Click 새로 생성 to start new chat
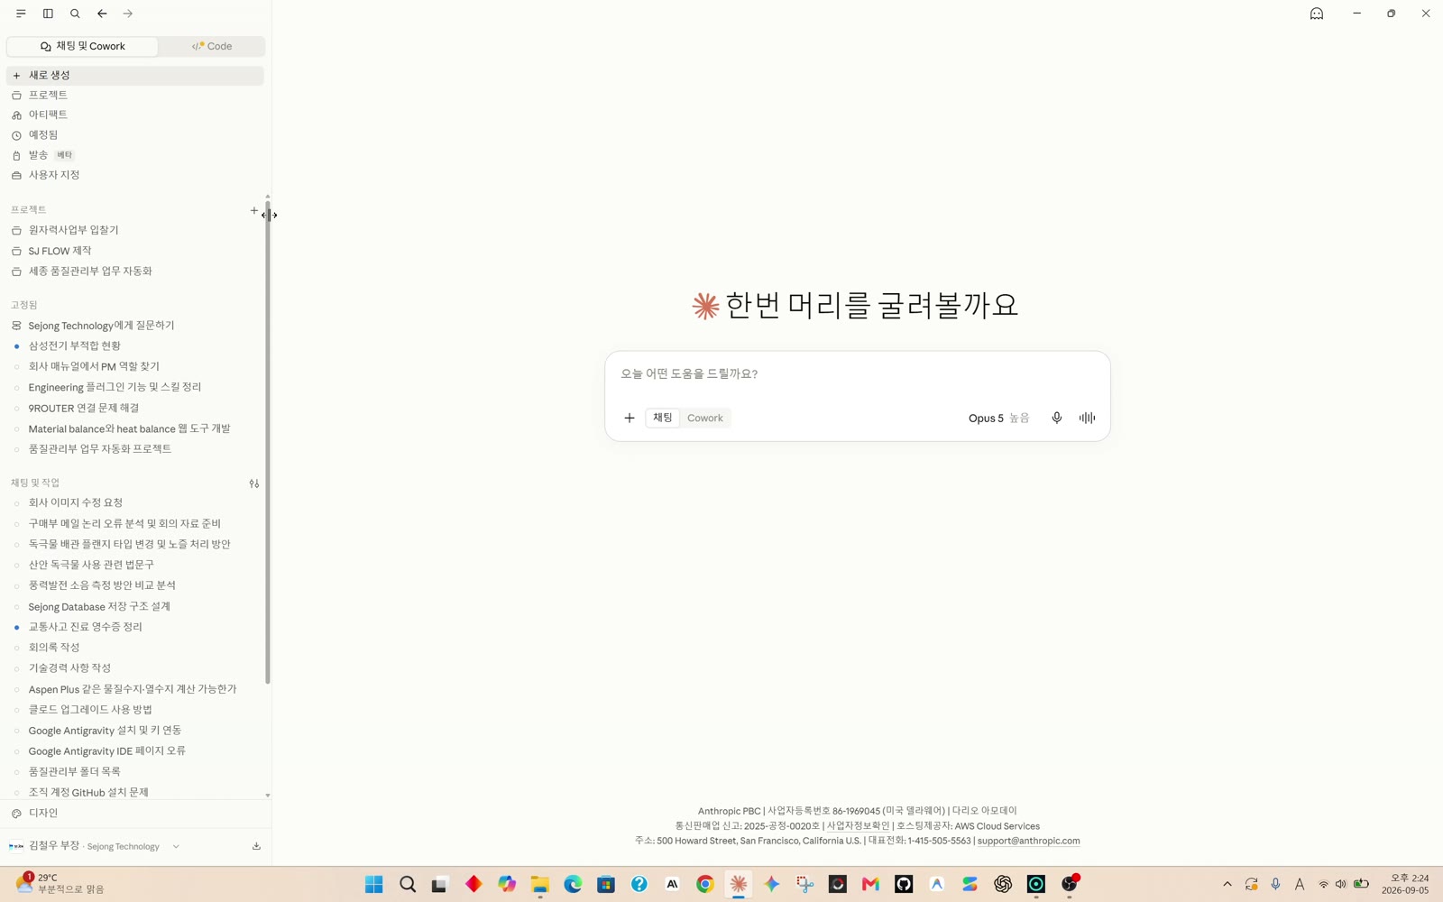Viewport: 1443px width, 902px height. [x=135, y=75]
